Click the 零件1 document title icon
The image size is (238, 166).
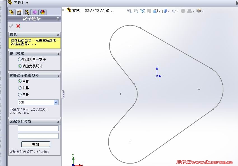click(x=10, y=2)
